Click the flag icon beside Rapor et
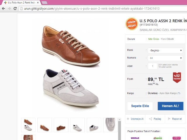 tap(169, 119)
